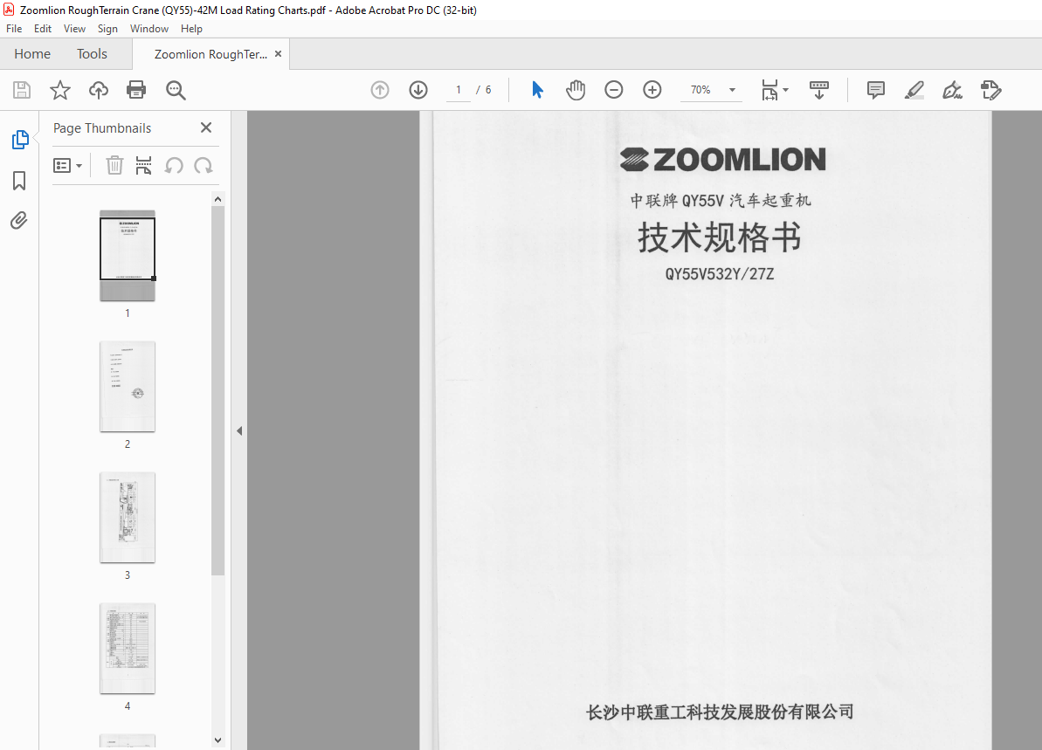The image size is (1042, 750).
Task: Click the ZOOMLION logo heading text
Action: pos(723,160)
